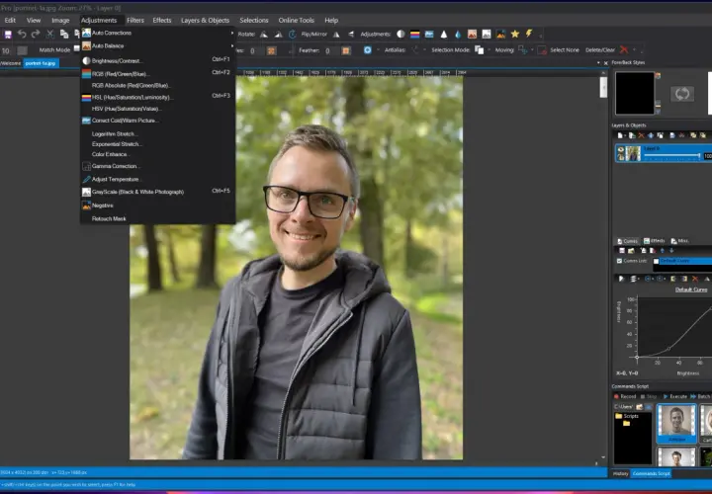Open the new layer icon dropdown arrow
712x494 pixels.
pos(625,135)
